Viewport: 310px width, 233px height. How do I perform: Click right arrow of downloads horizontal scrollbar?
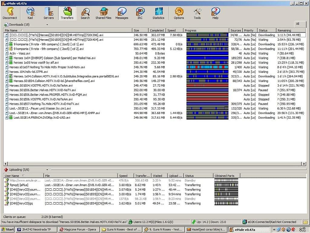click(x=304, y=164)
